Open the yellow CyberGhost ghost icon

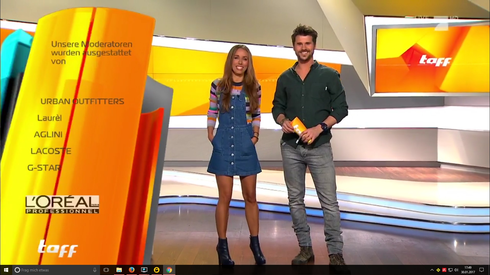click(156, 270)
